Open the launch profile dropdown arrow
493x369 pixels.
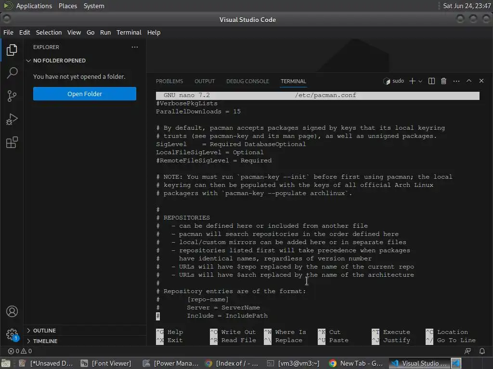click(420, 81)
